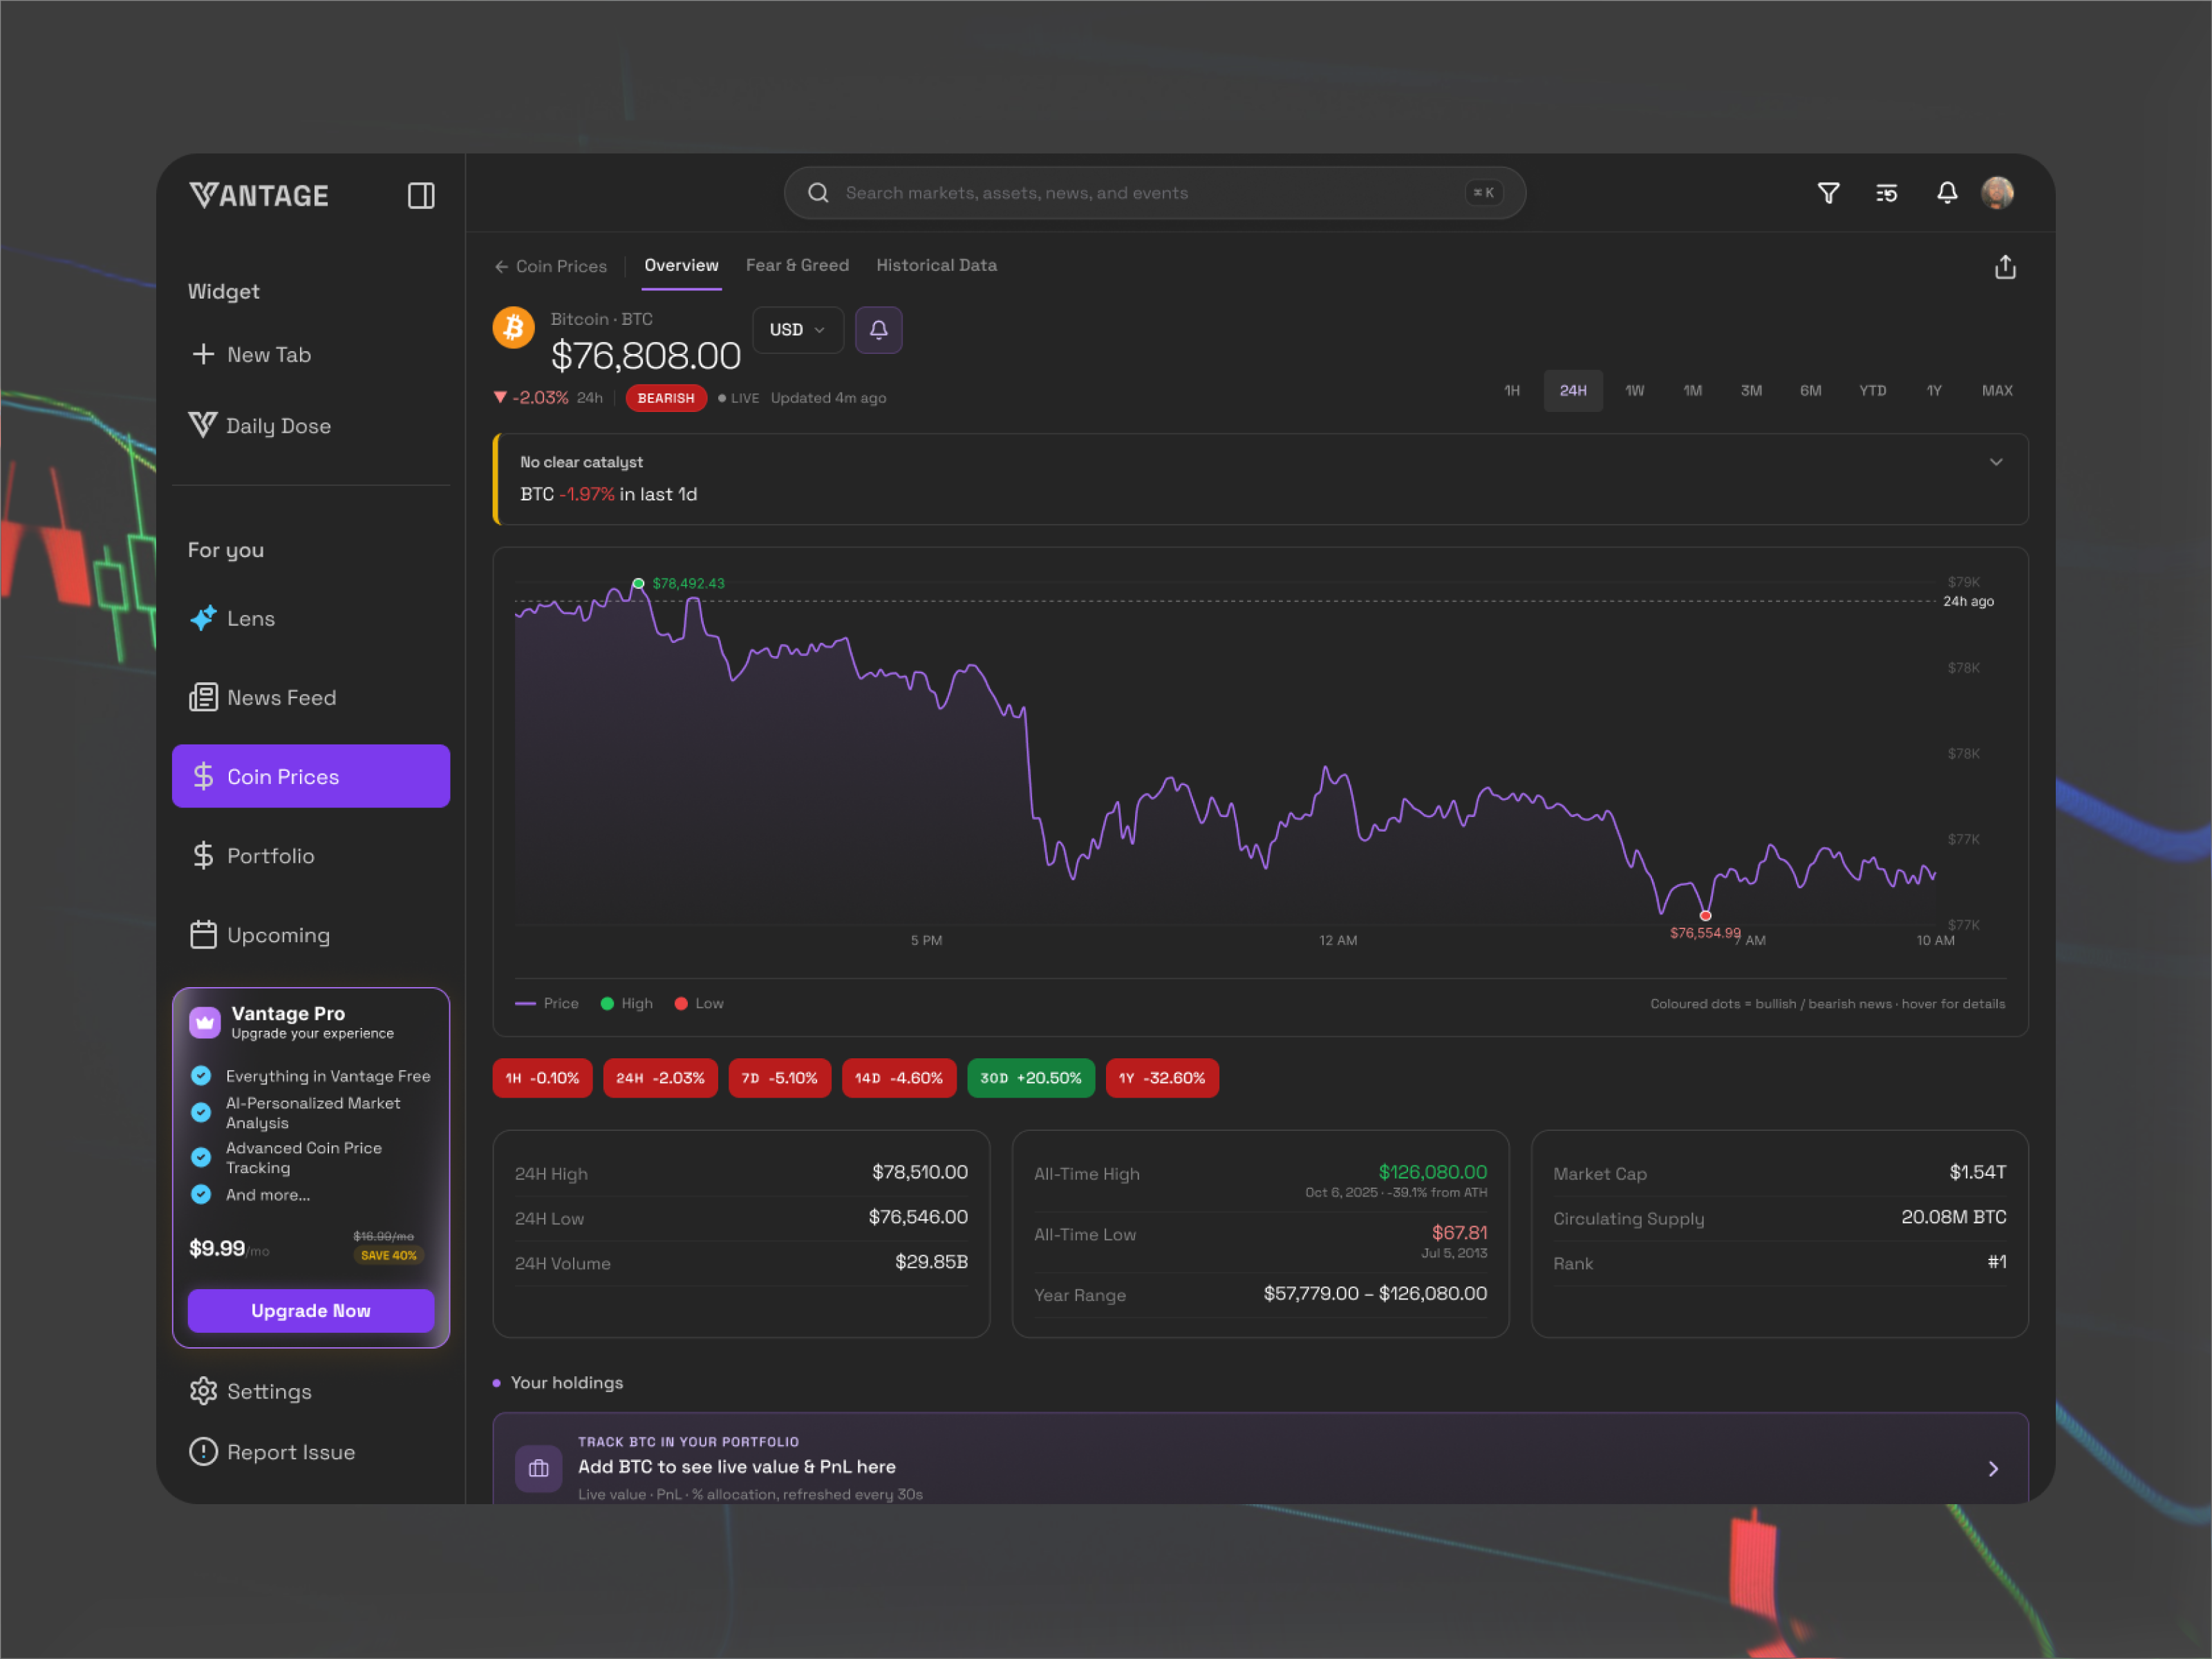Select the 1W chart range
2212x1659 pixels.
(x=1634, y=391)
